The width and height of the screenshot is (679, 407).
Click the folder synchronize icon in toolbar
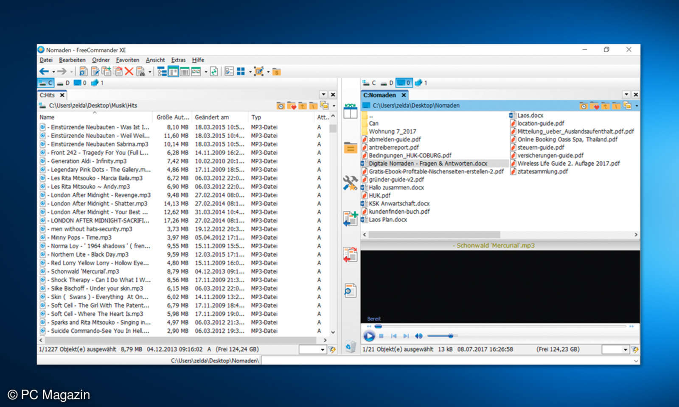pos(214,72)
